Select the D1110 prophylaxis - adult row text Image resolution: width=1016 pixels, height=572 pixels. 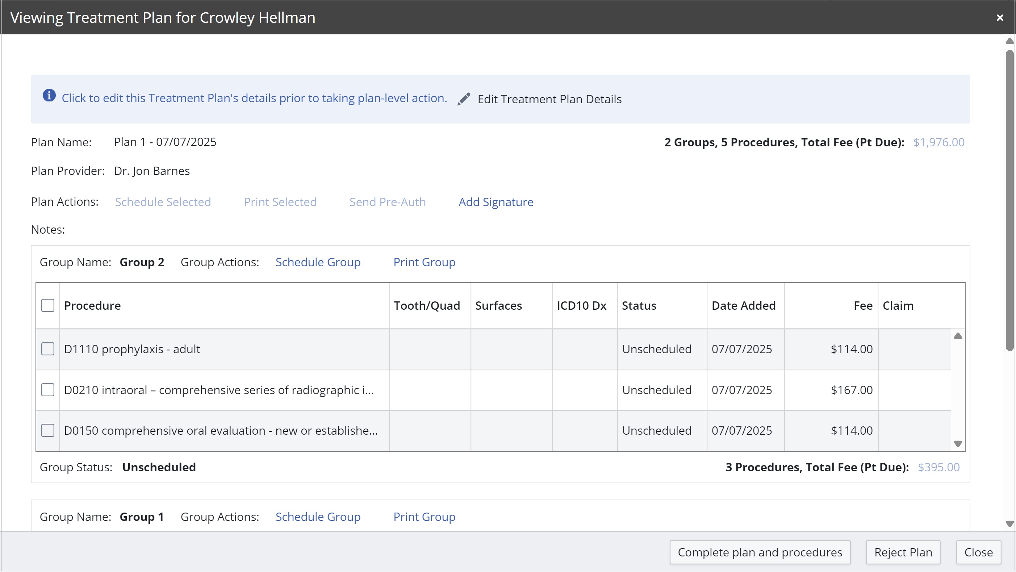coord(132,349)
